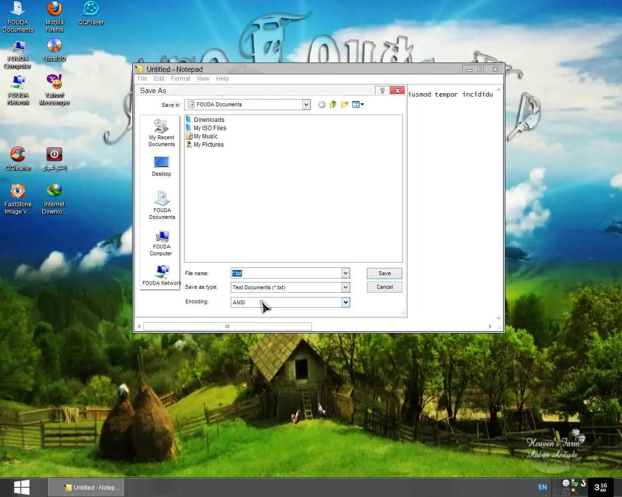Select FOUDA Computer in places bar

(x=161, y=243)
